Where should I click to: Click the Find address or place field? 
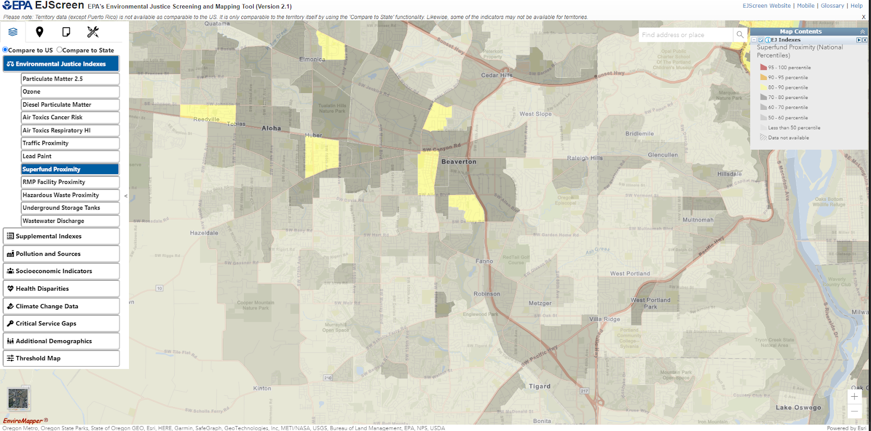tap(686, 35)
